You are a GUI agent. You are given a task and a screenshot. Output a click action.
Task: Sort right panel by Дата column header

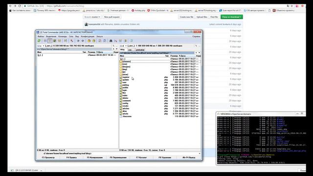(183, 56)
